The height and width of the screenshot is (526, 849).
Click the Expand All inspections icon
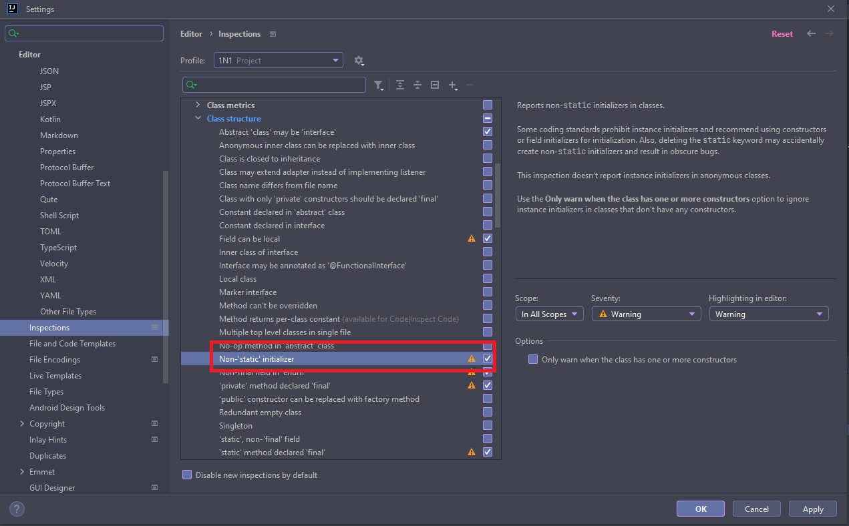(400, 85)
